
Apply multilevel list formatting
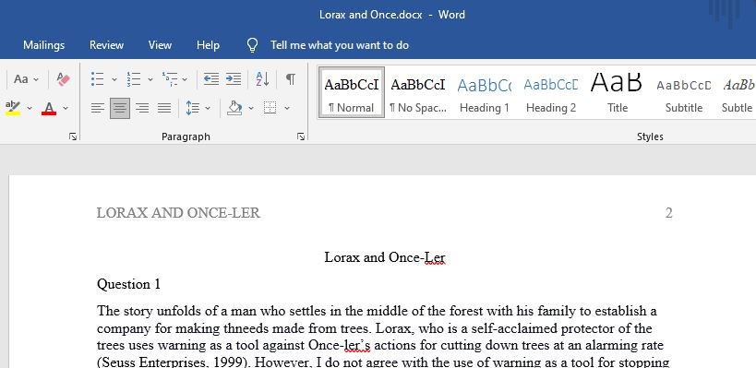click(x=170, y=79)
